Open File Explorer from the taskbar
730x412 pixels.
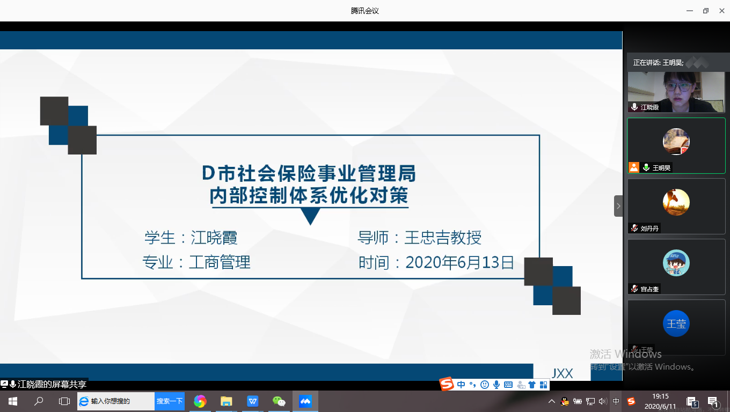[x=227, y=401]
